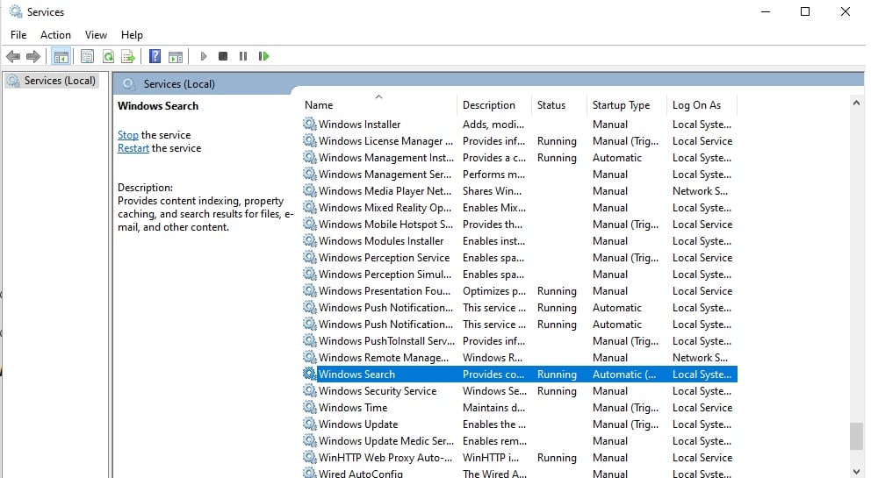Click the Windows Update gear icon
871x478 pixels.
pos(309,424)
